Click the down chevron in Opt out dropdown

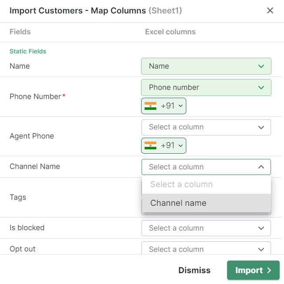pyautogui.click(x=261, y=249)
